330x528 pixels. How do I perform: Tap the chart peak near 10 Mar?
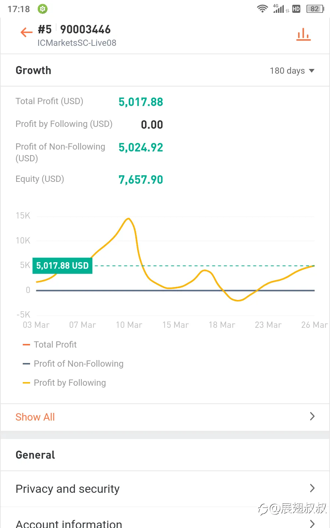128,219
